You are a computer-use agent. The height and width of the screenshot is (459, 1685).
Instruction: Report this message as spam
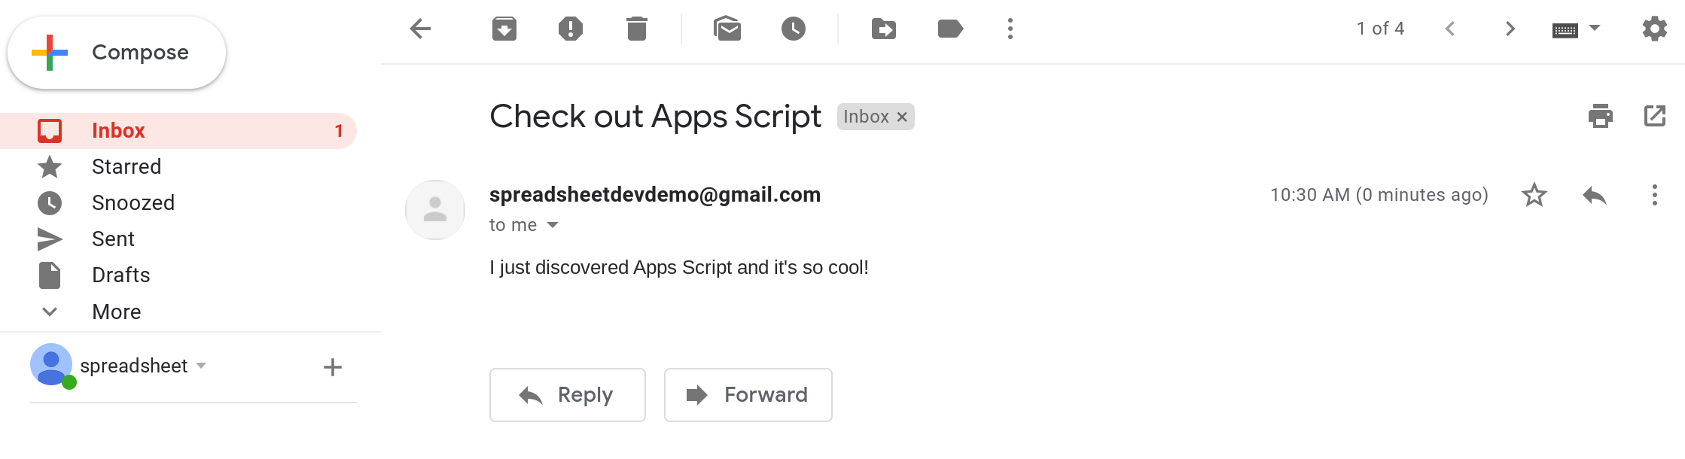[571, 29]
